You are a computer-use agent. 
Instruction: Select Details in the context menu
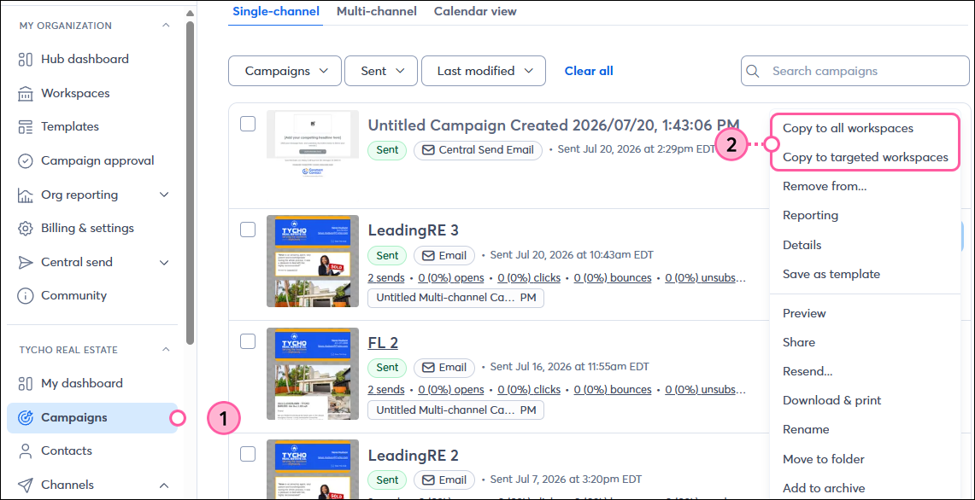(x=802, y=245)
